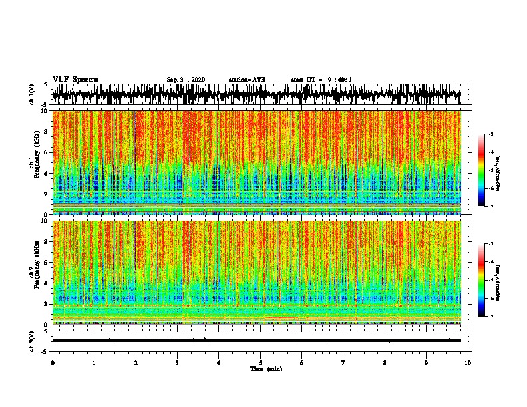527x407 pixels.
Task: Click the "7" tick on the time axis
Action: click(343, 363)
